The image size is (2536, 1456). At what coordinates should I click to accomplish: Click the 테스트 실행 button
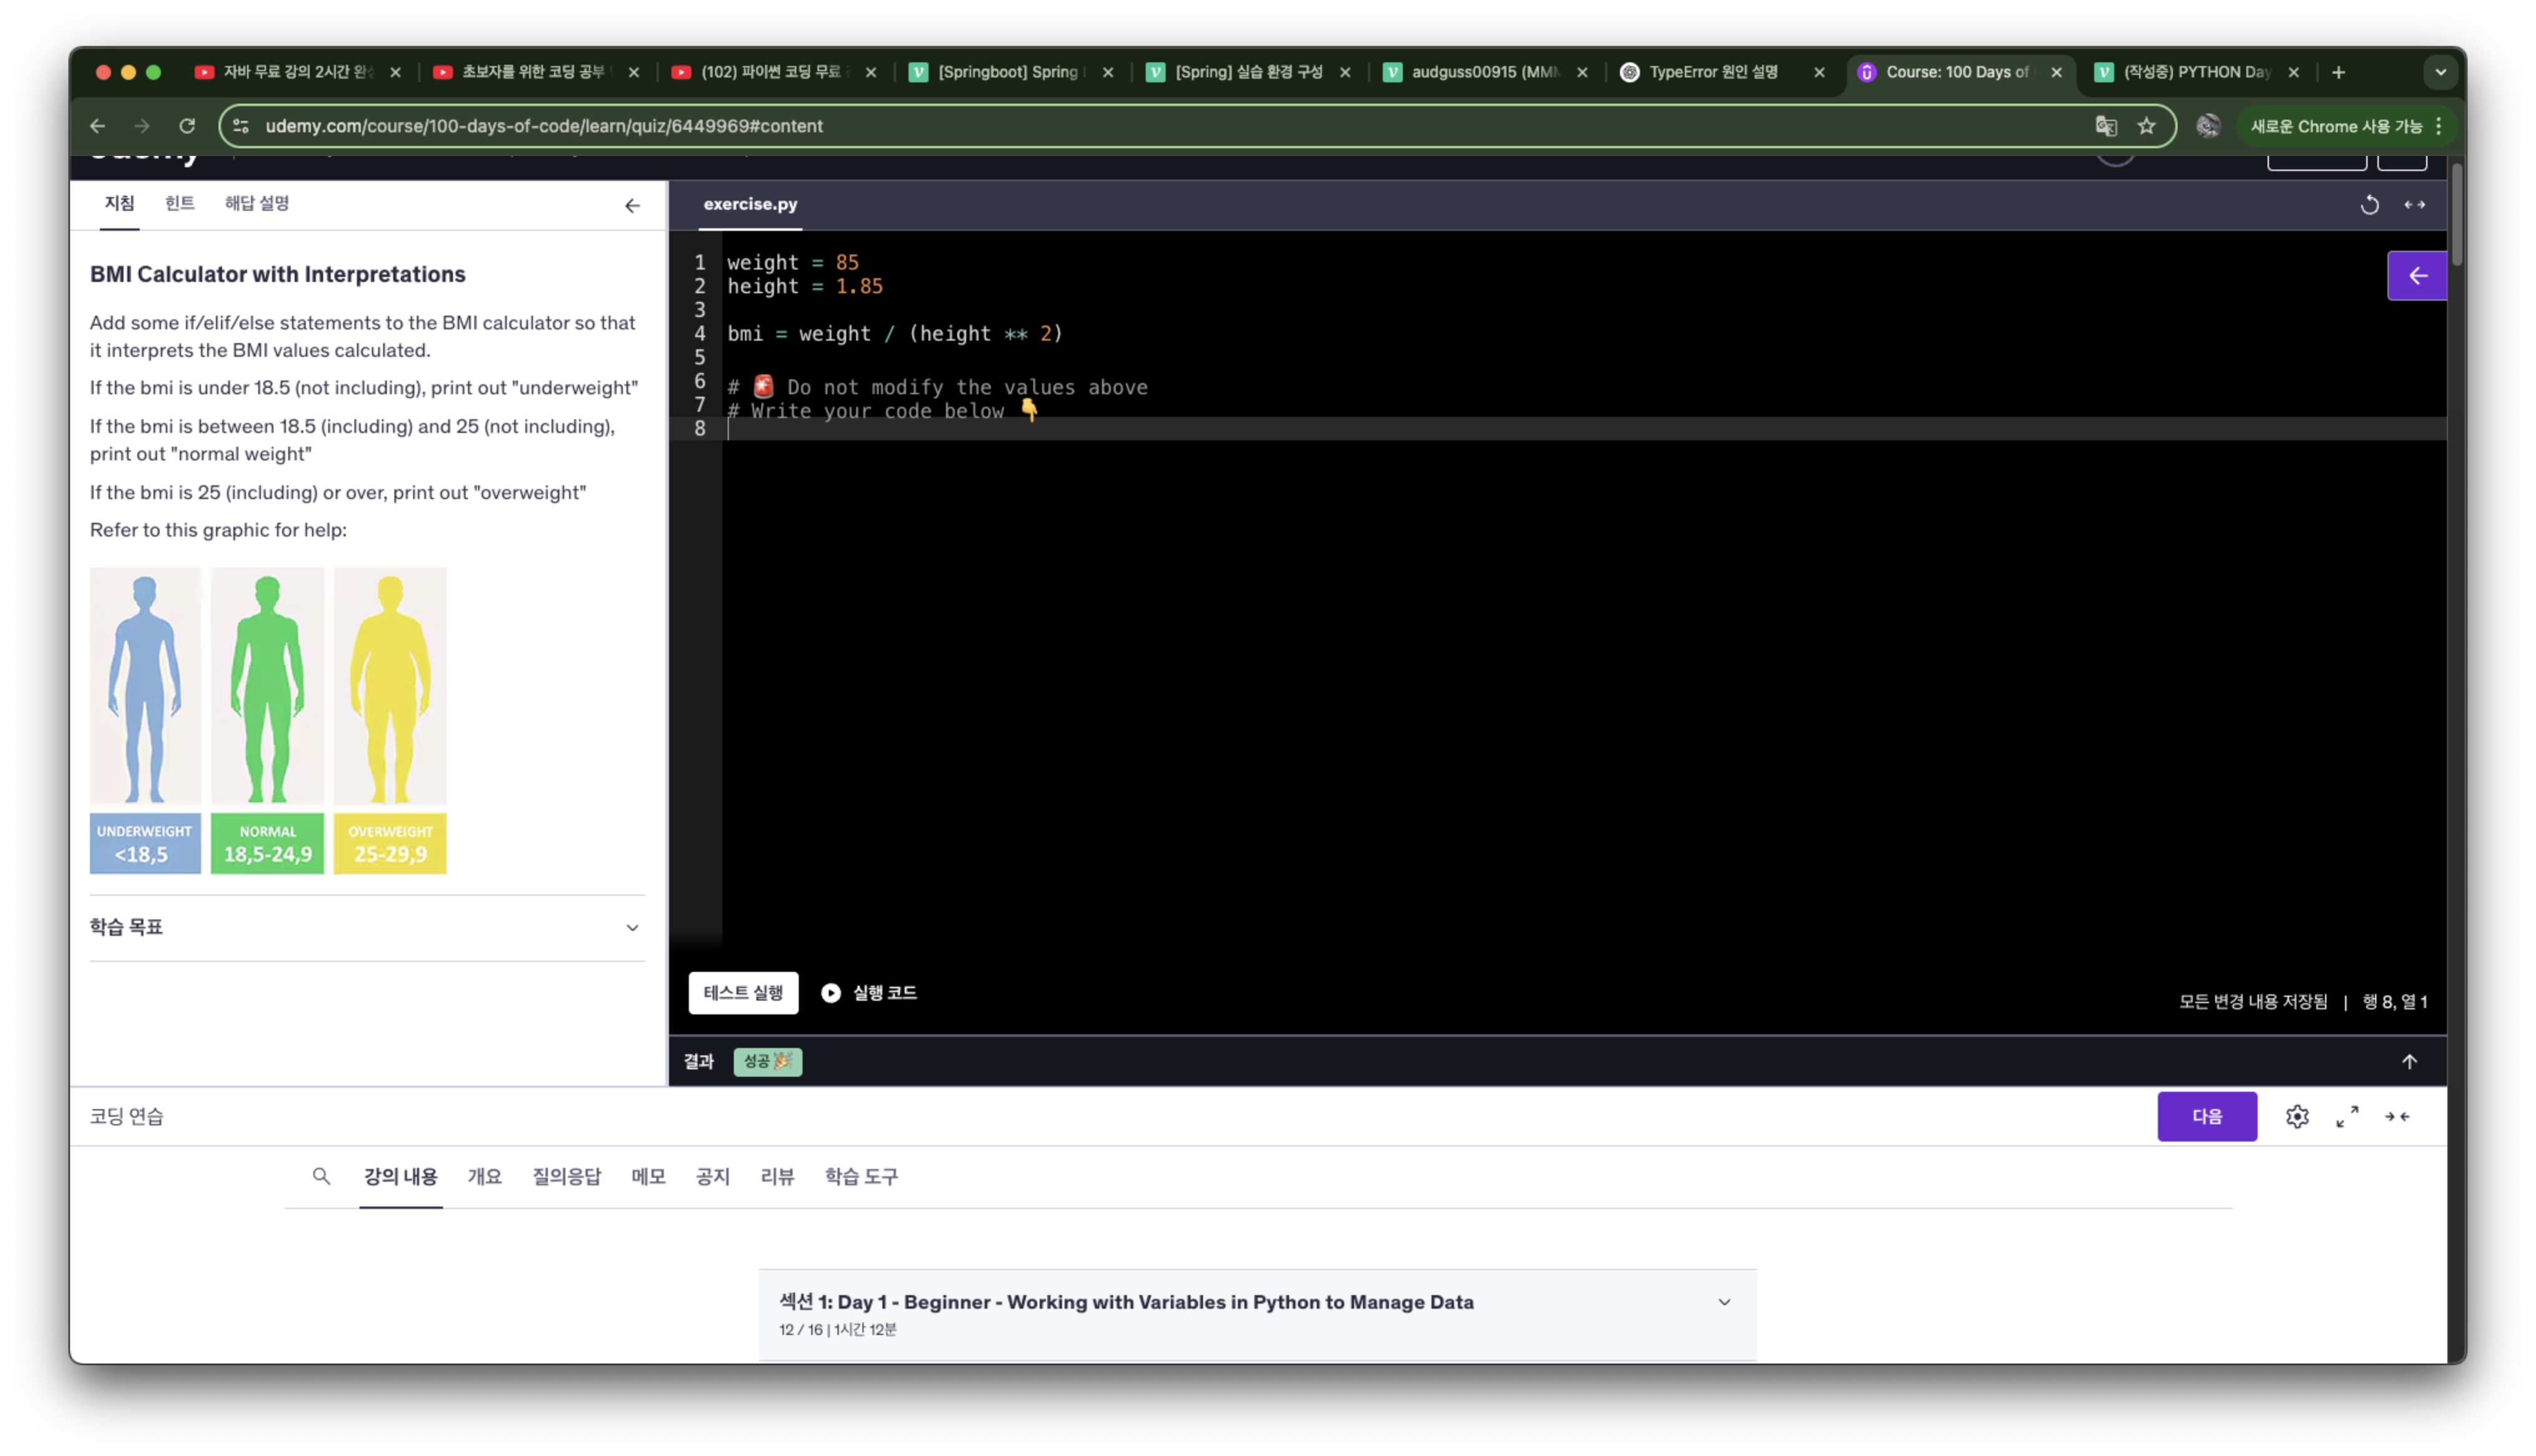(743, 992)
